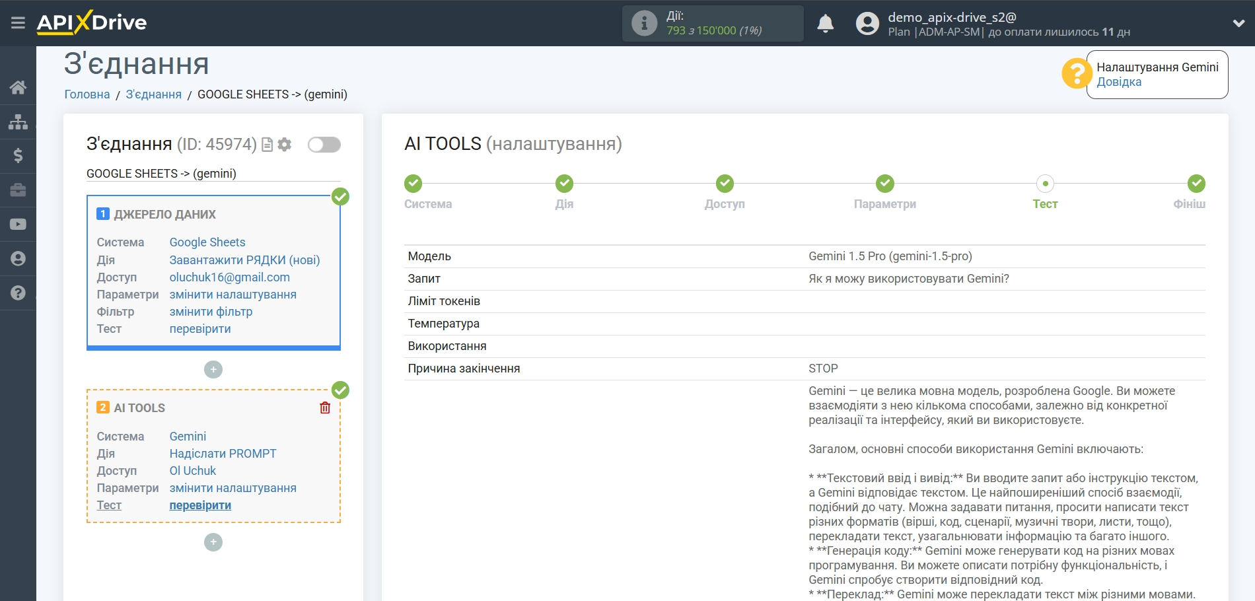Click the user avatar icon
The width and height of the screenshot is (1255, 601).
(867, 23)
